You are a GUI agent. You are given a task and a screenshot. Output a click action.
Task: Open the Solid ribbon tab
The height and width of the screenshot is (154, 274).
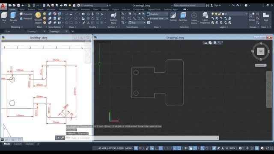point(22,9)
